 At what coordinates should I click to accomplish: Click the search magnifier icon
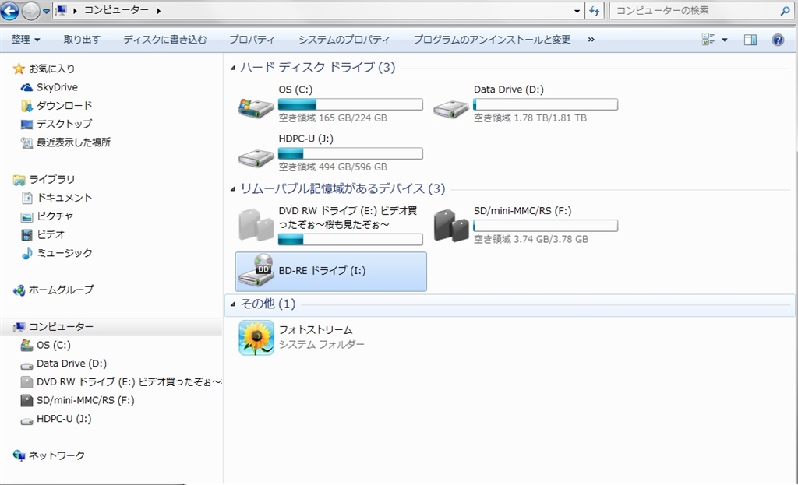coord(786,11)
